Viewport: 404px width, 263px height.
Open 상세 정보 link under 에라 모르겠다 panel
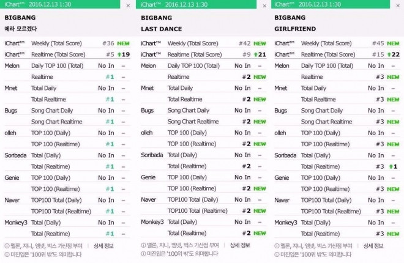(x=103, y=246)
